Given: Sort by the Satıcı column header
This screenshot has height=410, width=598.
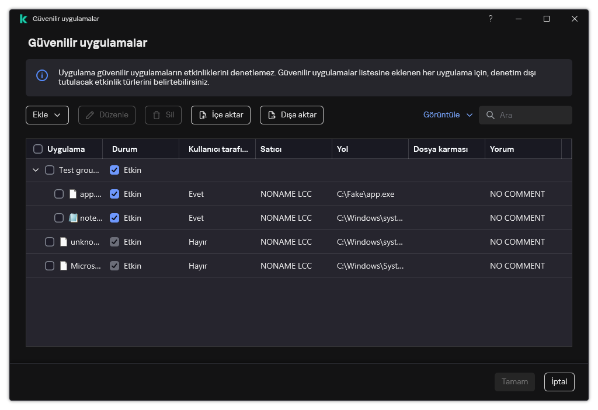Looking at the screenshot, I should click(x=271, y=149).
